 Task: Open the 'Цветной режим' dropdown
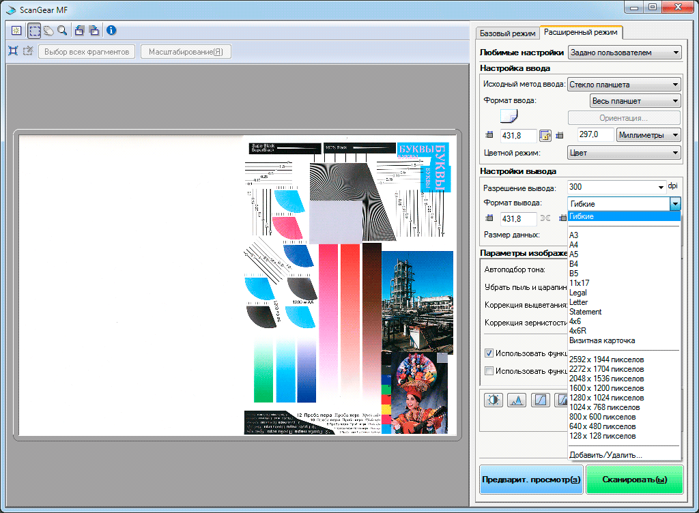624,153
